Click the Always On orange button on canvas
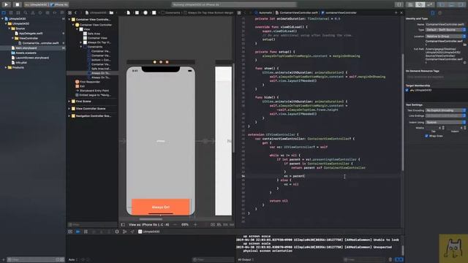468x263 pixels. 161,207
